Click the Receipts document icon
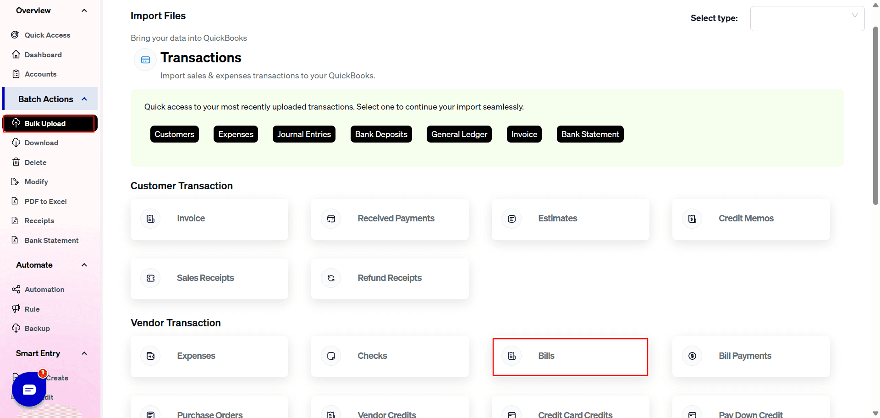This screenshot has height=418, width=880. click(15, 220)
